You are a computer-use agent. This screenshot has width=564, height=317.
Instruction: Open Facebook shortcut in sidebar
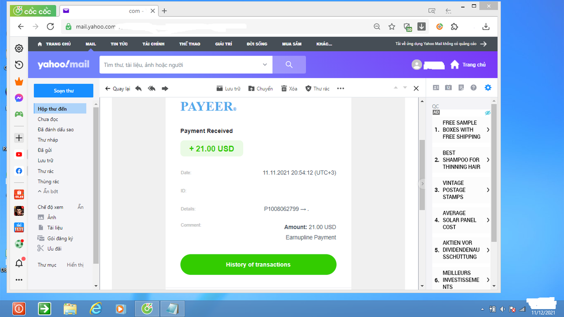tap(19, 171)
